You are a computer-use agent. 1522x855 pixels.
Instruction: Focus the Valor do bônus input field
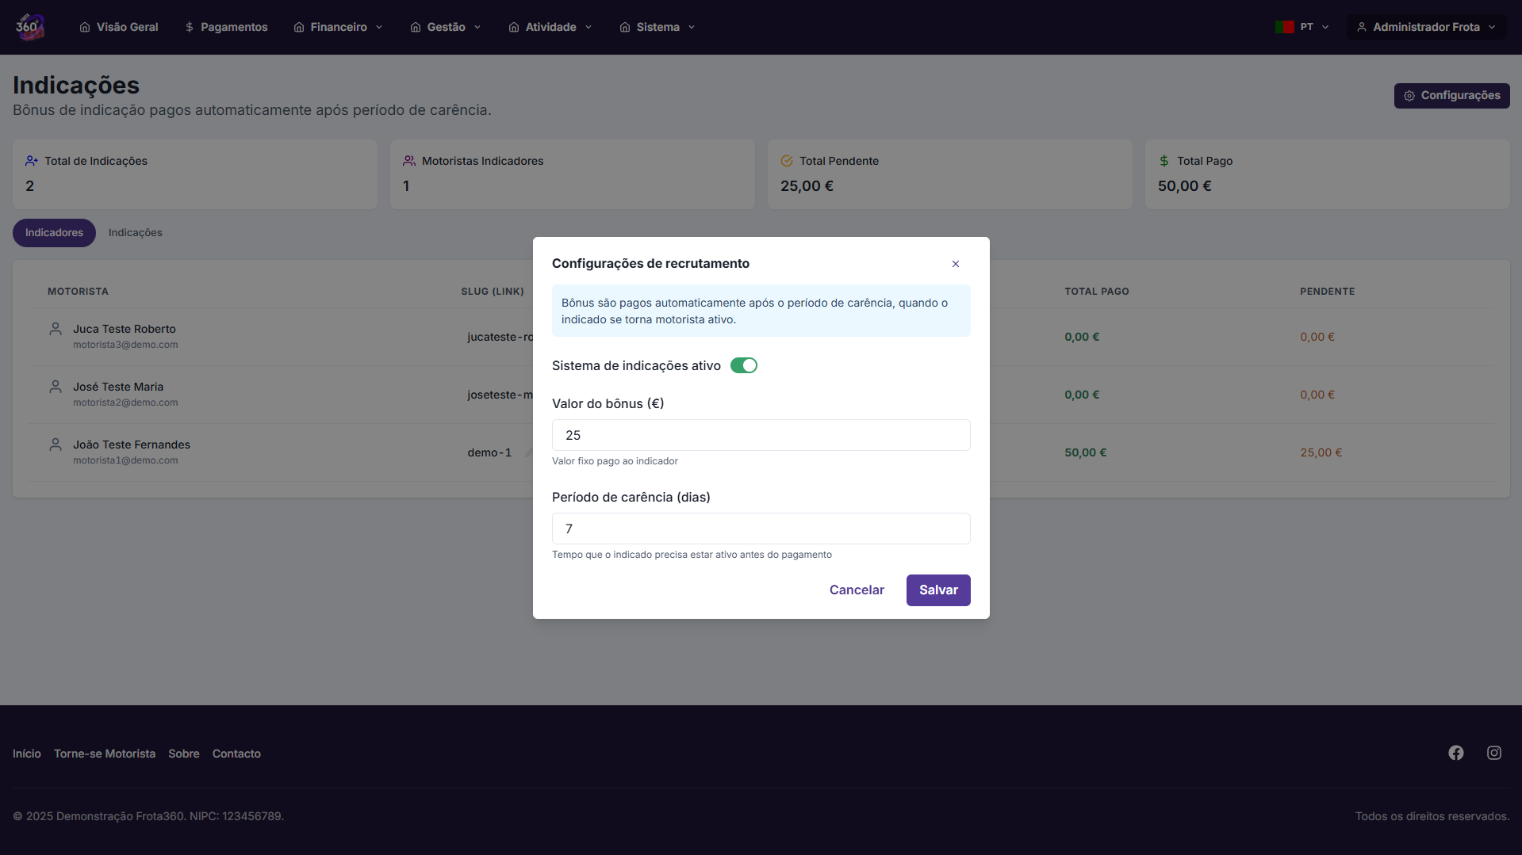click(761, 435)
